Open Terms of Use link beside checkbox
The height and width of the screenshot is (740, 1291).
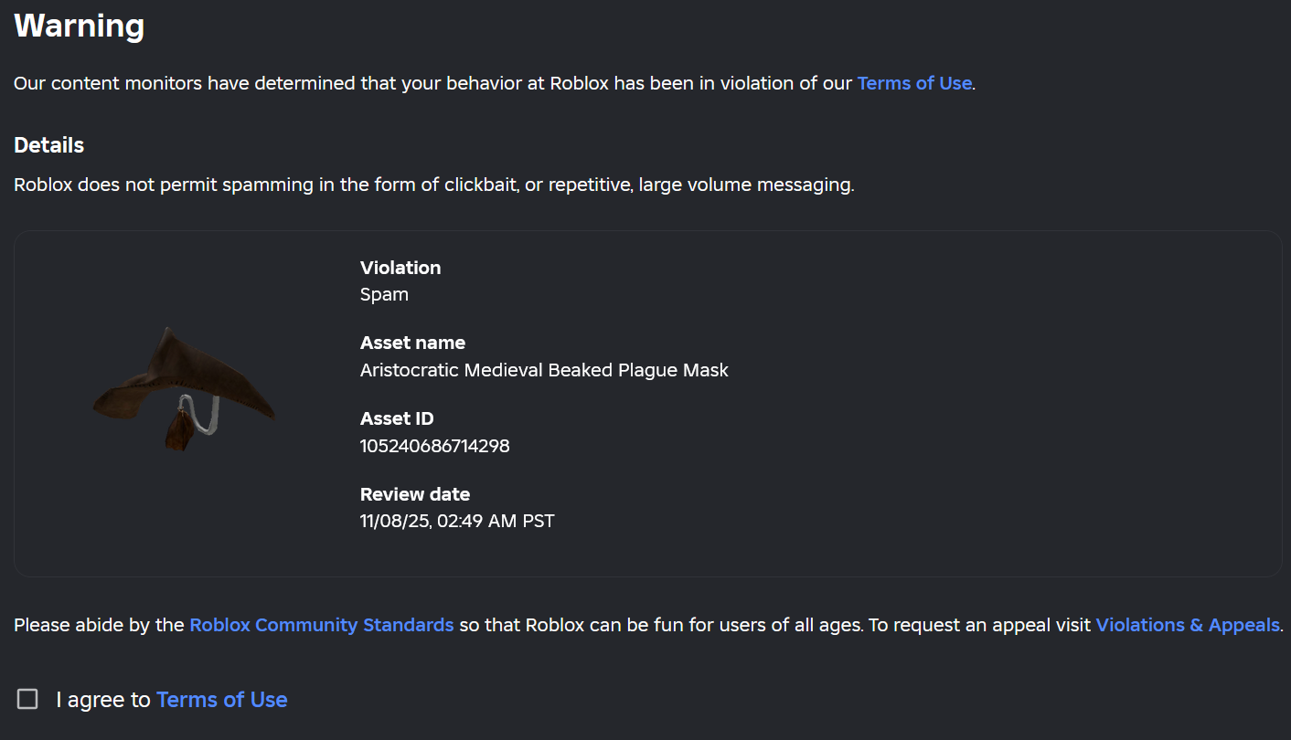tap(222, 700)
